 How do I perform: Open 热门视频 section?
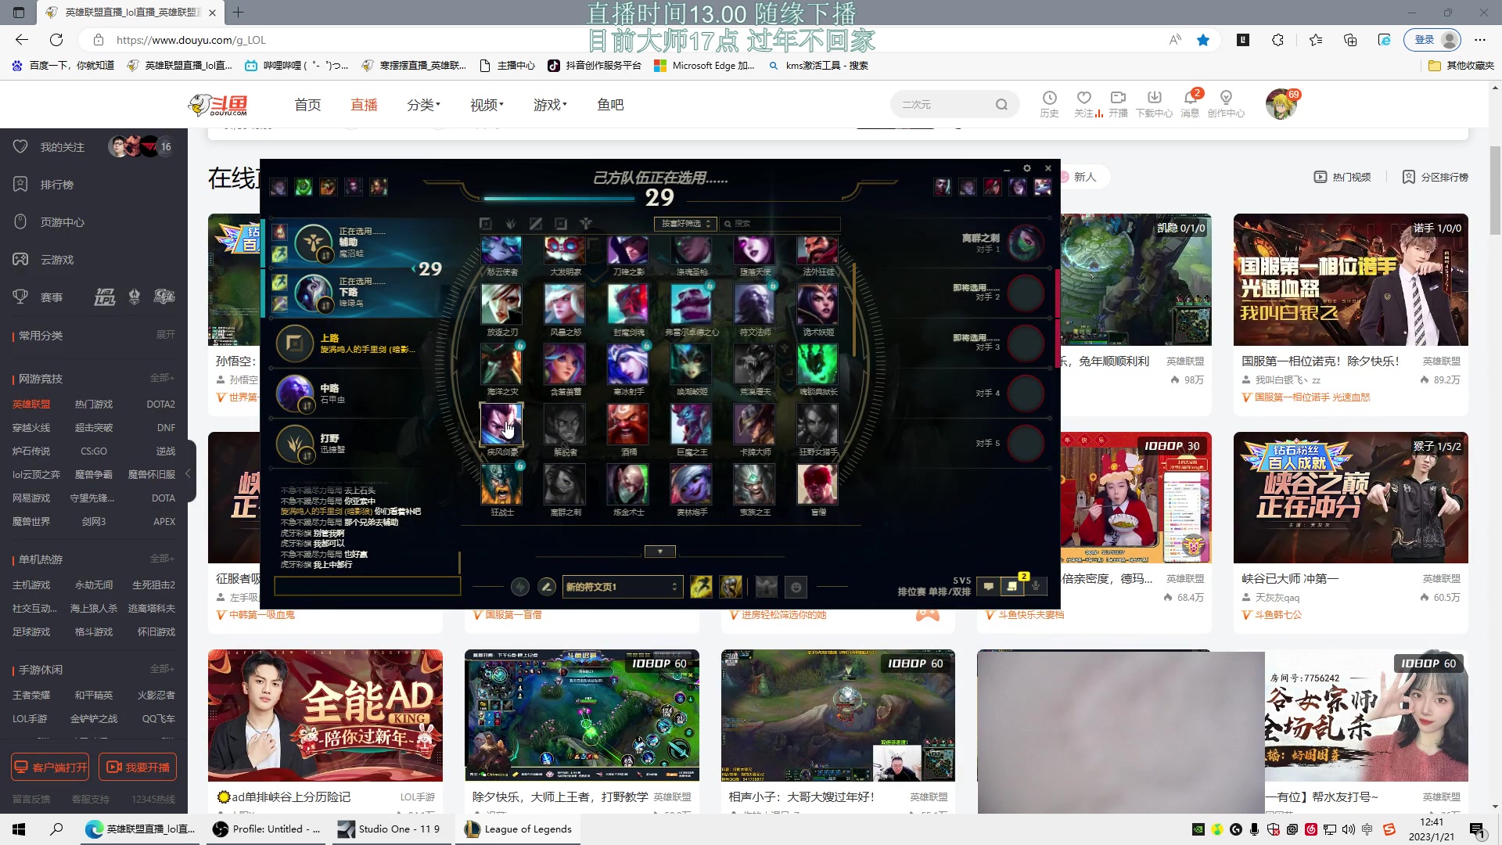coord(1342,178)
